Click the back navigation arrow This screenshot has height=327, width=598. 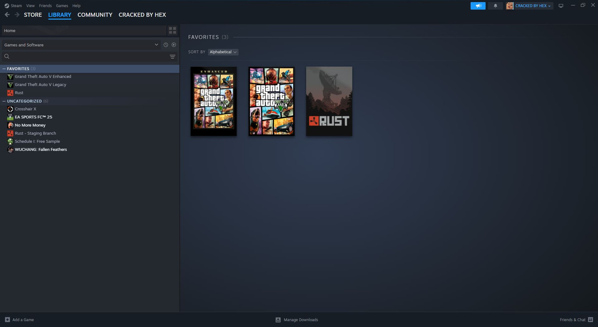pos(7,15)
